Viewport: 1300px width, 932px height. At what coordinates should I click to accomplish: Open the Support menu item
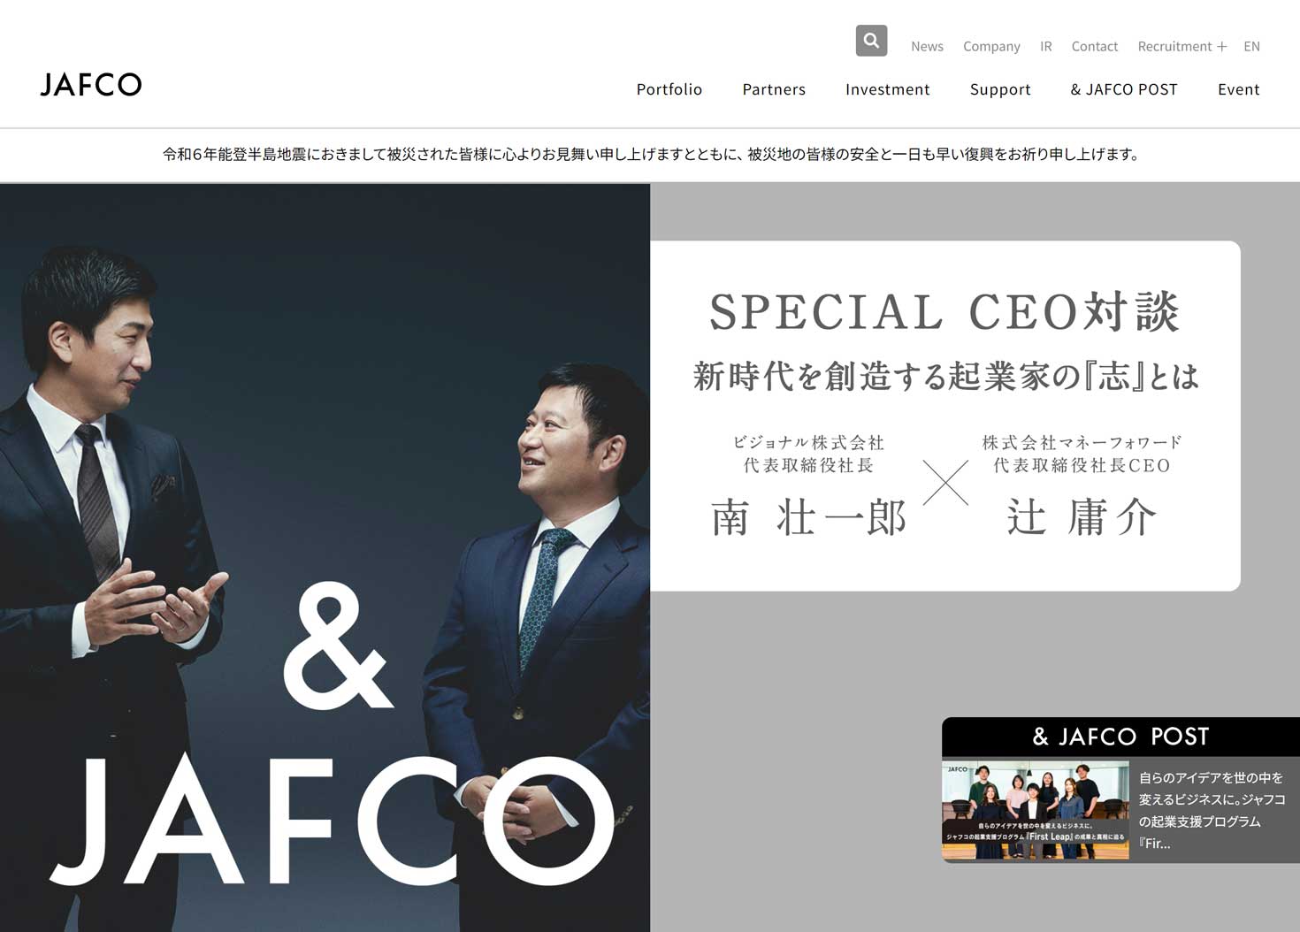(1000, 89)
